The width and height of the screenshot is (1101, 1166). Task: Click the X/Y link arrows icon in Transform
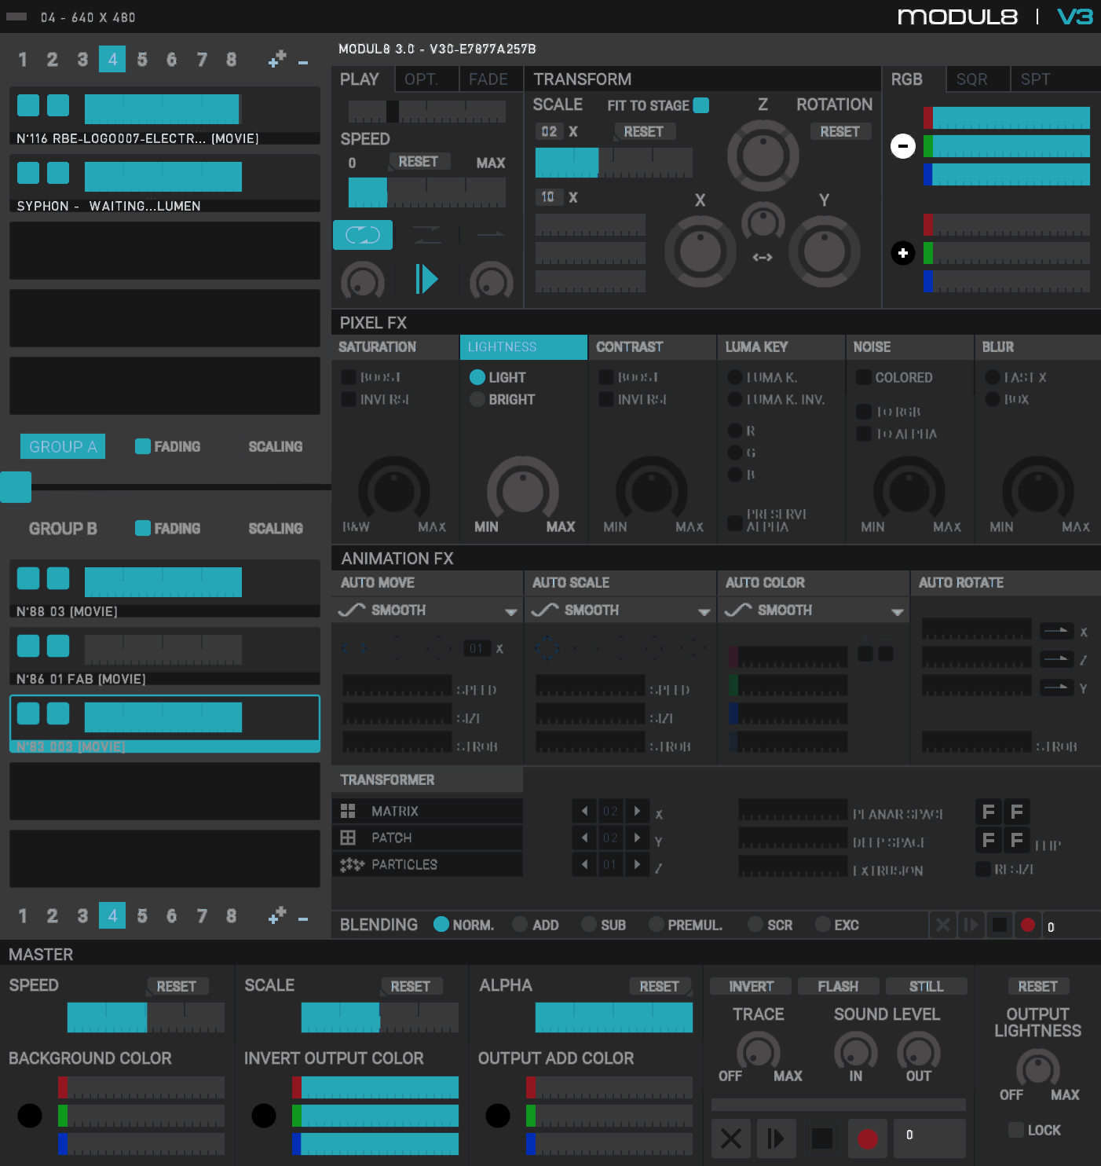point(763,258)
